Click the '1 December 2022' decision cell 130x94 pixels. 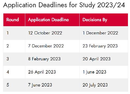pyautogui.click(x=104, y=33)
